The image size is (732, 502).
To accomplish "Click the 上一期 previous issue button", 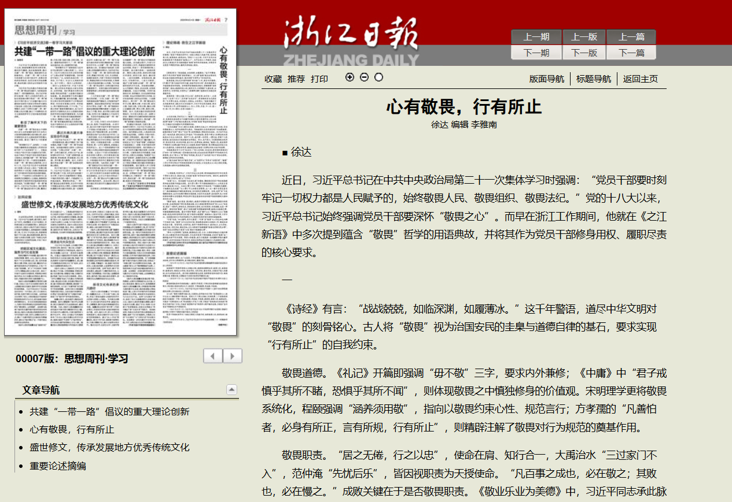I will click(536, 37).
